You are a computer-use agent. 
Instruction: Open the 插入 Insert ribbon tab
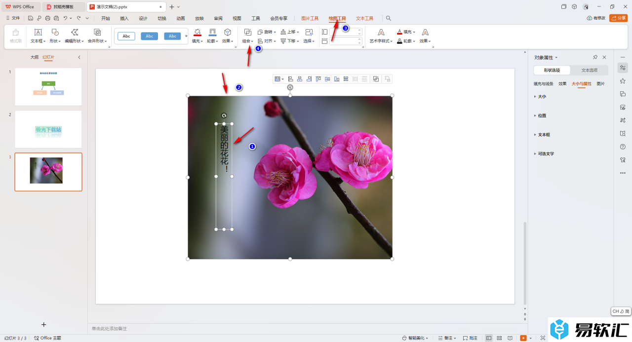124,18
